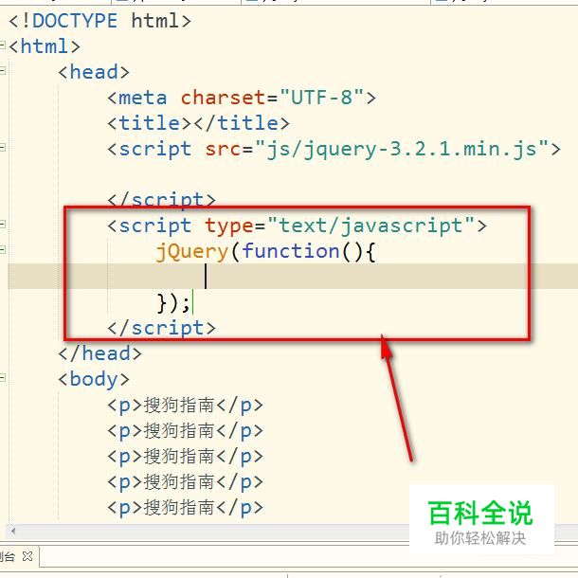This screenshot has height=578, width=578.
Task: Click the opening <html> tag text
Action: (x=45, y=46)
